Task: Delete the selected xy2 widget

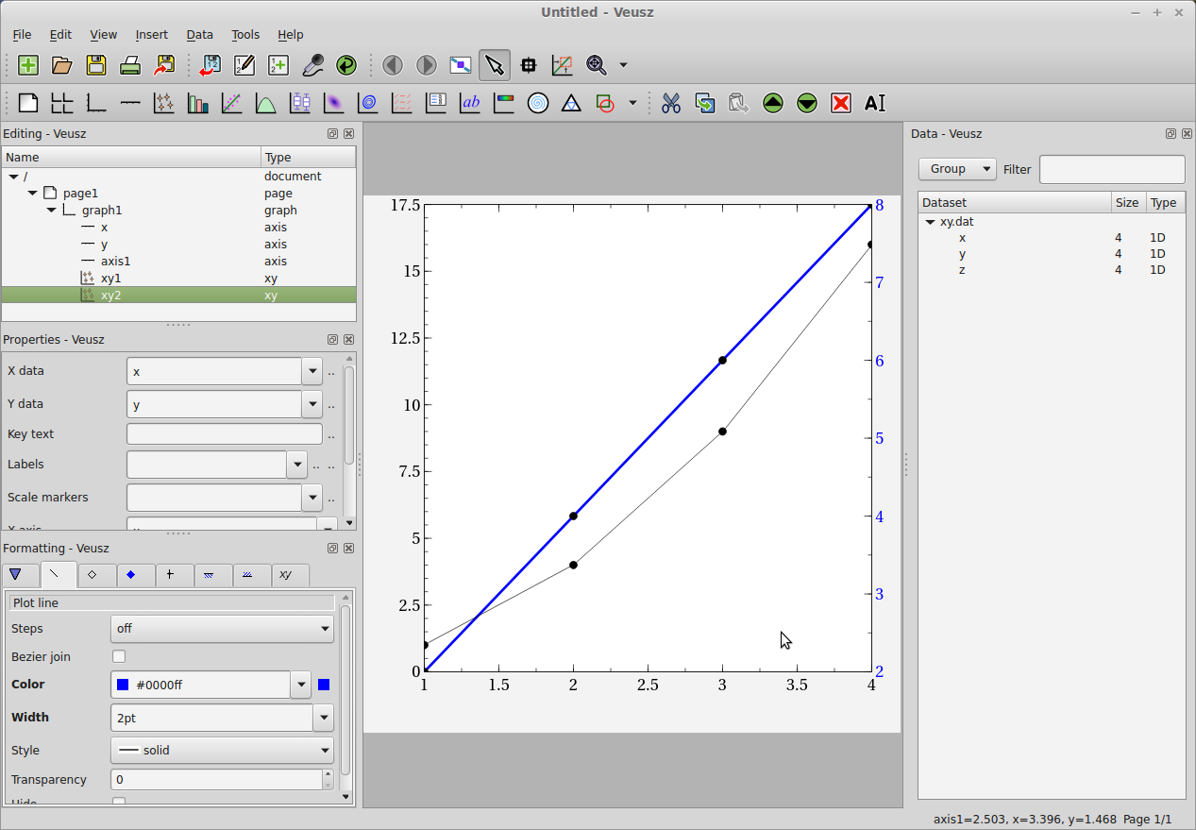Action: [840, 103]
